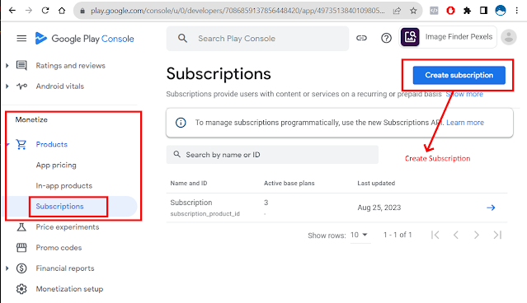Screen dimensions: 527x303
Task: Follow the Learn more link
Action: click(465, 123)
